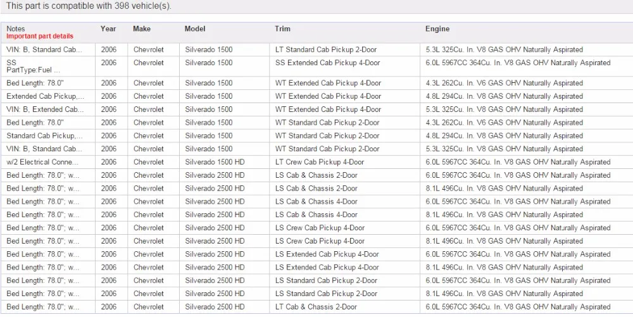Image resolution: width=633 pixels, height=317 pixels.
Task: Click 4.8L engine in WT Standard Cab row
Action: [x=505, y=136]
